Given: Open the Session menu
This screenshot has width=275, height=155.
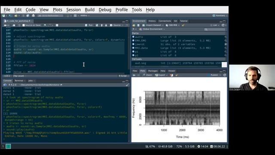Looking at the screenshot, I should pyautogui.click(x=73, y=10).
